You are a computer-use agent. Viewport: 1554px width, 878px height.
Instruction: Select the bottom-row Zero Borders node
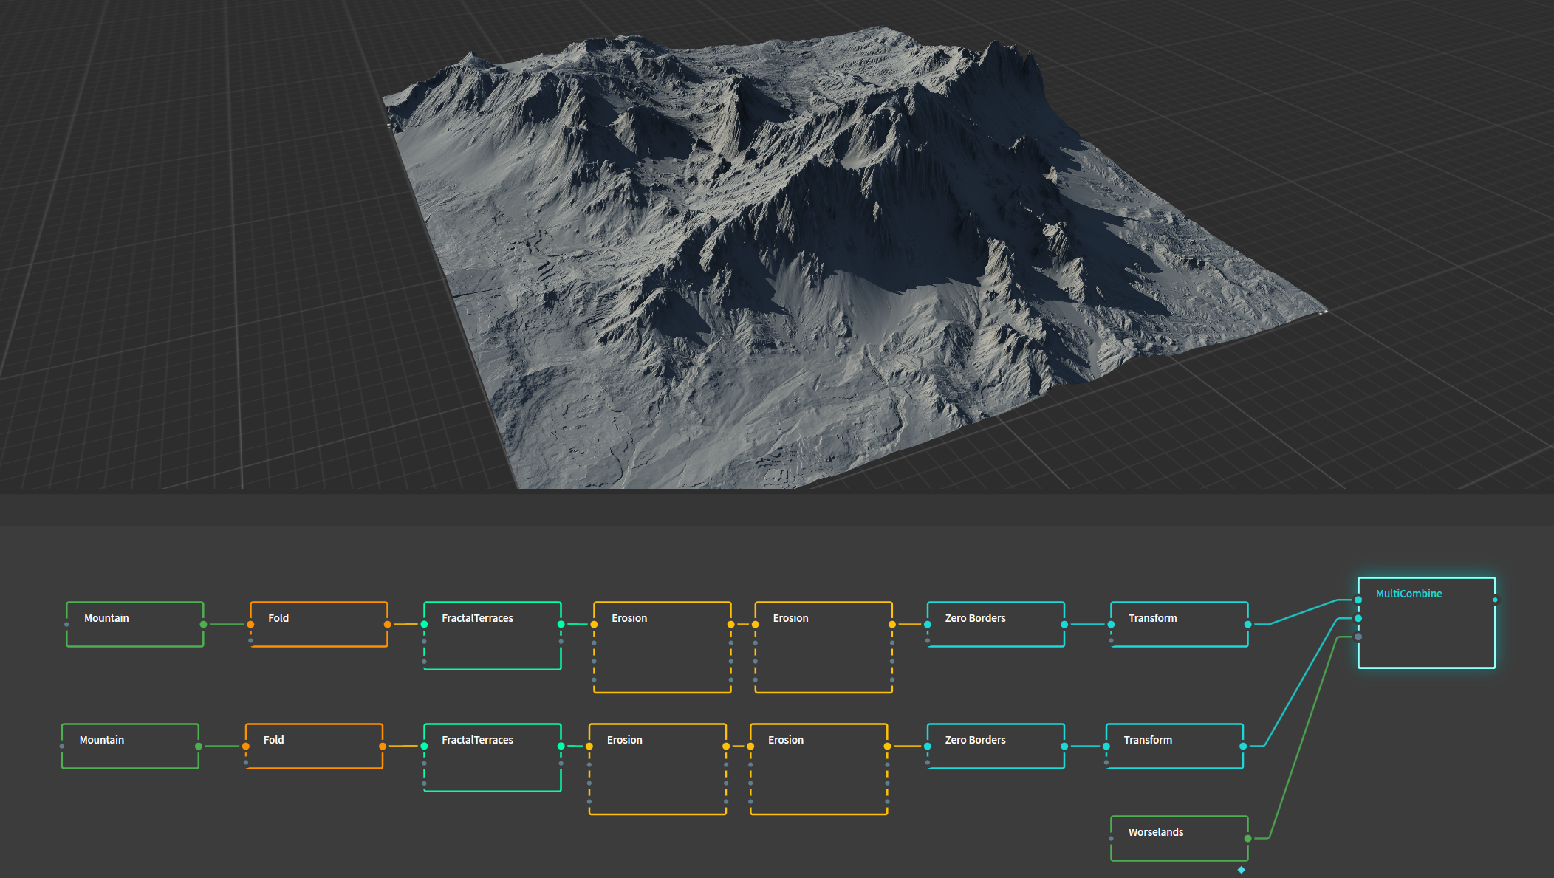tap(995, 747)
